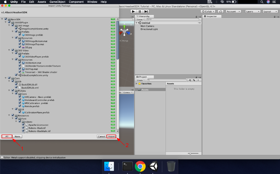Click the search-by-type icon in Project panel
Screen dimensions: 280x174
pyautogui.click(x=190, y=80)
